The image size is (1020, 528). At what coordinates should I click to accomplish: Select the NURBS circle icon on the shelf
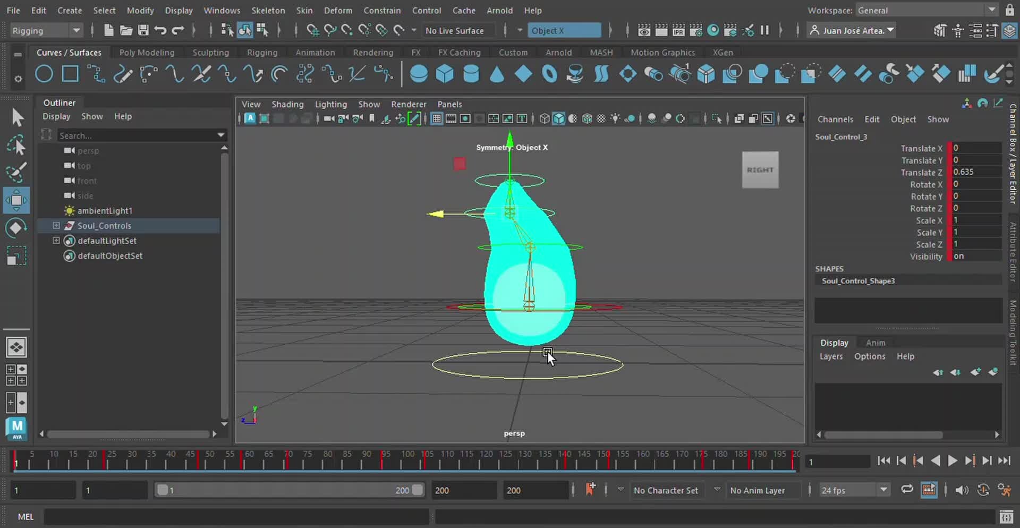[44, 74]
